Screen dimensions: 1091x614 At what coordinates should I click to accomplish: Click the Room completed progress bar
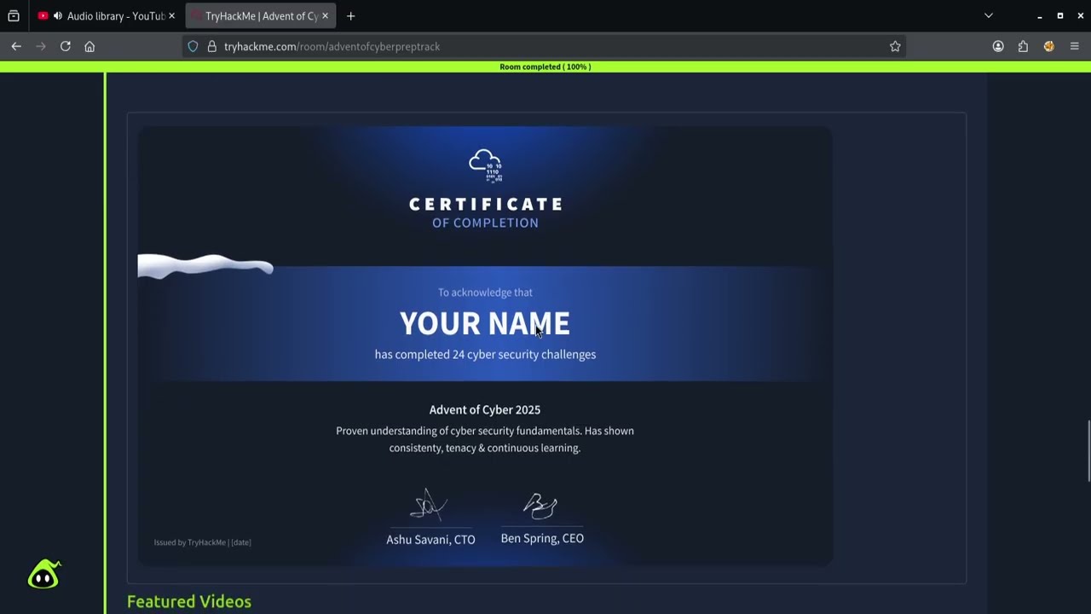545,67
